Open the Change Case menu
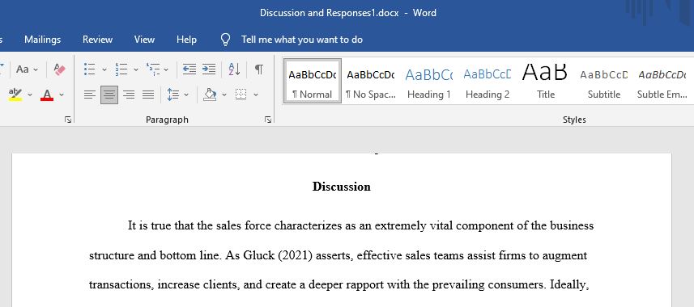Image resolution: width=694 pixels, height=307 pixels. (27, 69)
